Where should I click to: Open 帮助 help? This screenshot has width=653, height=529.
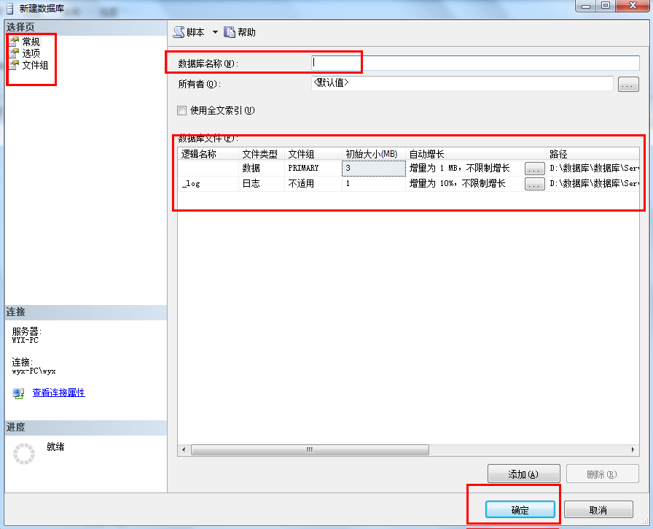(240, 32)
